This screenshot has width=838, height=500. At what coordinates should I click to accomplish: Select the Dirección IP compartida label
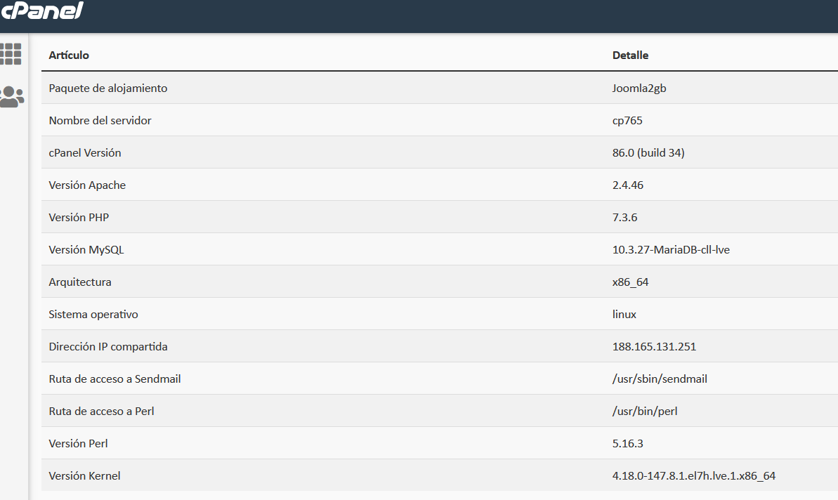tap(108, 347)
